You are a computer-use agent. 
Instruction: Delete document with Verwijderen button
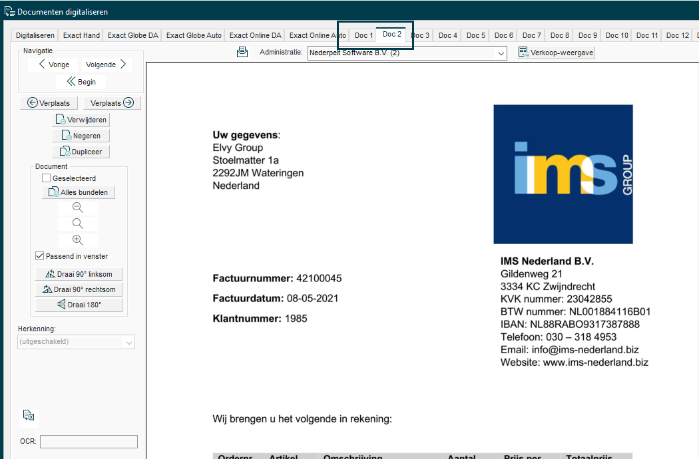[x=81, y=120]
